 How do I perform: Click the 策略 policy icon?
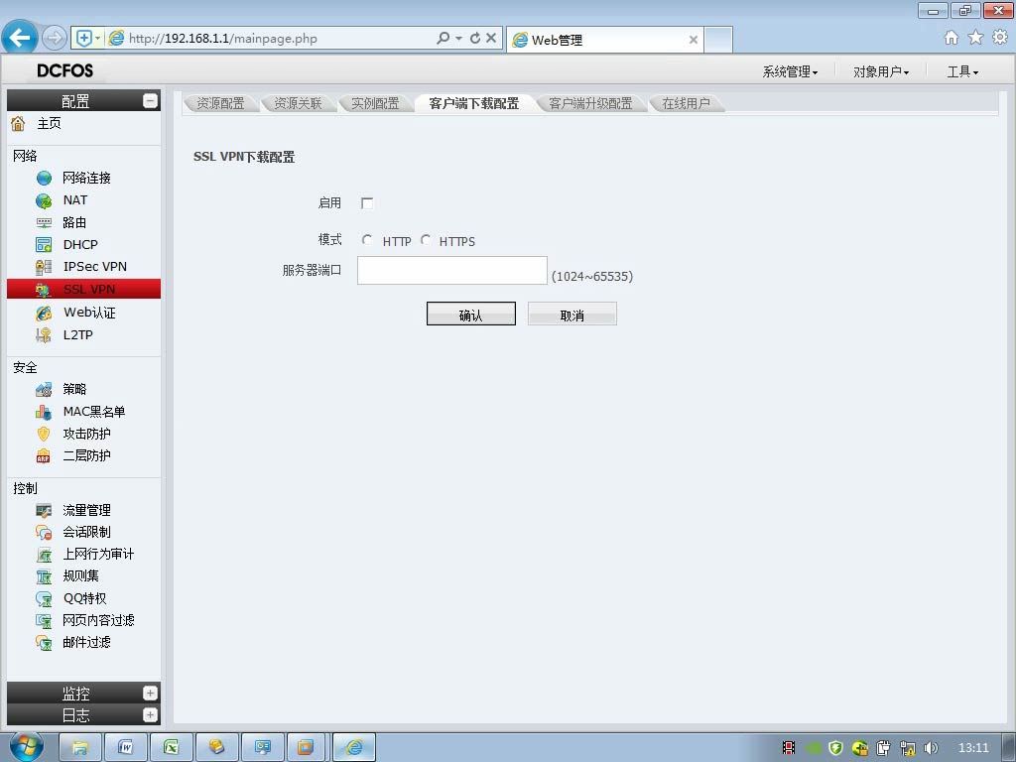(44, 389)
